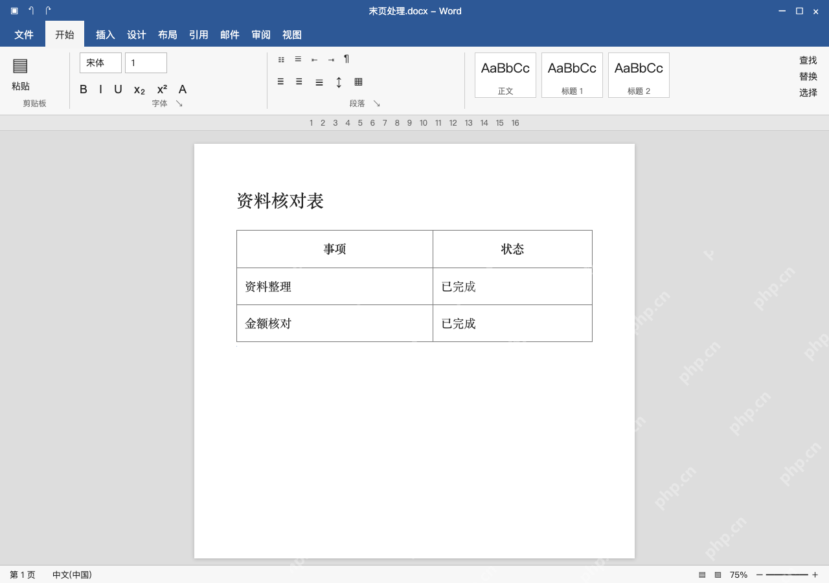Image resolution: width=829 pixels, height=583 pixels.
Task: Click the numbered list icon
Action: point(298,59)
